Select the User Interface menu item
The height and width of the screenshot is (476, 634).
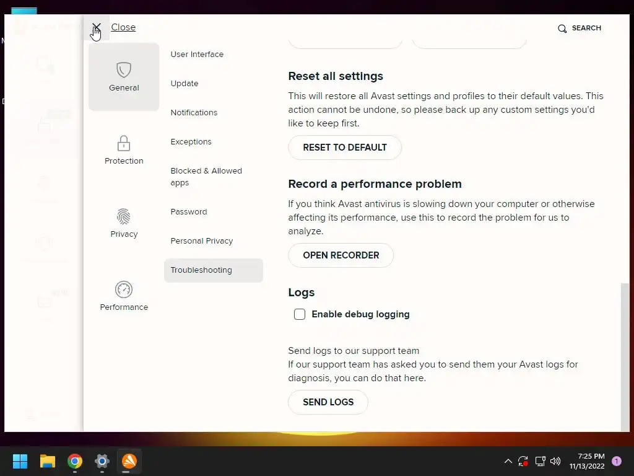pyautogui.click(x=197, y=55)
